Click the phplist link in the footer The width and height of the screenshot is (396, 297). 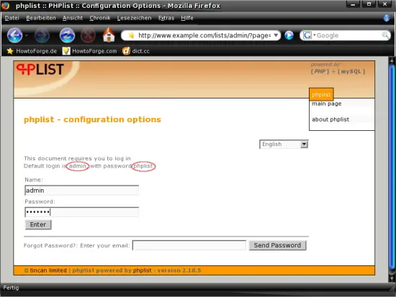[142, 270]
